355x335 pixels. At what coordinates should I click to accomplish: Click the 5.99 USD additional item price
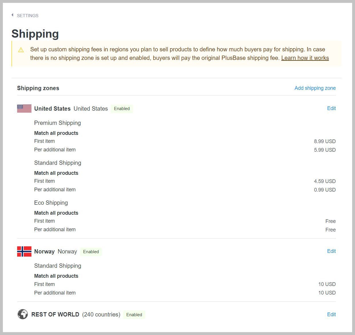pos(325,150)
